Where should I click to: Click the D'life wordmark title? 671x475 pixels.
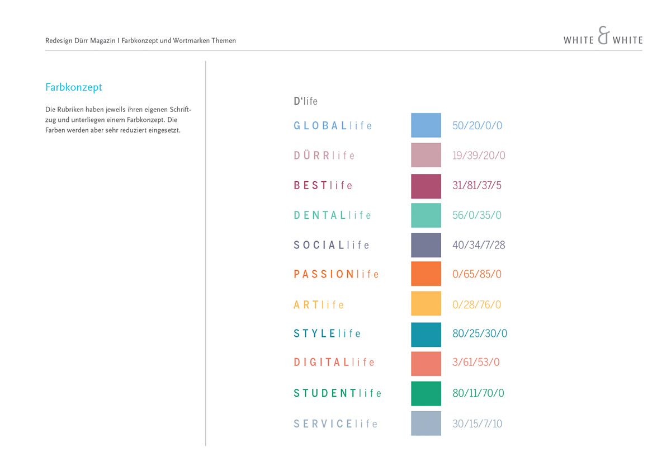click(x=305, y=101)
